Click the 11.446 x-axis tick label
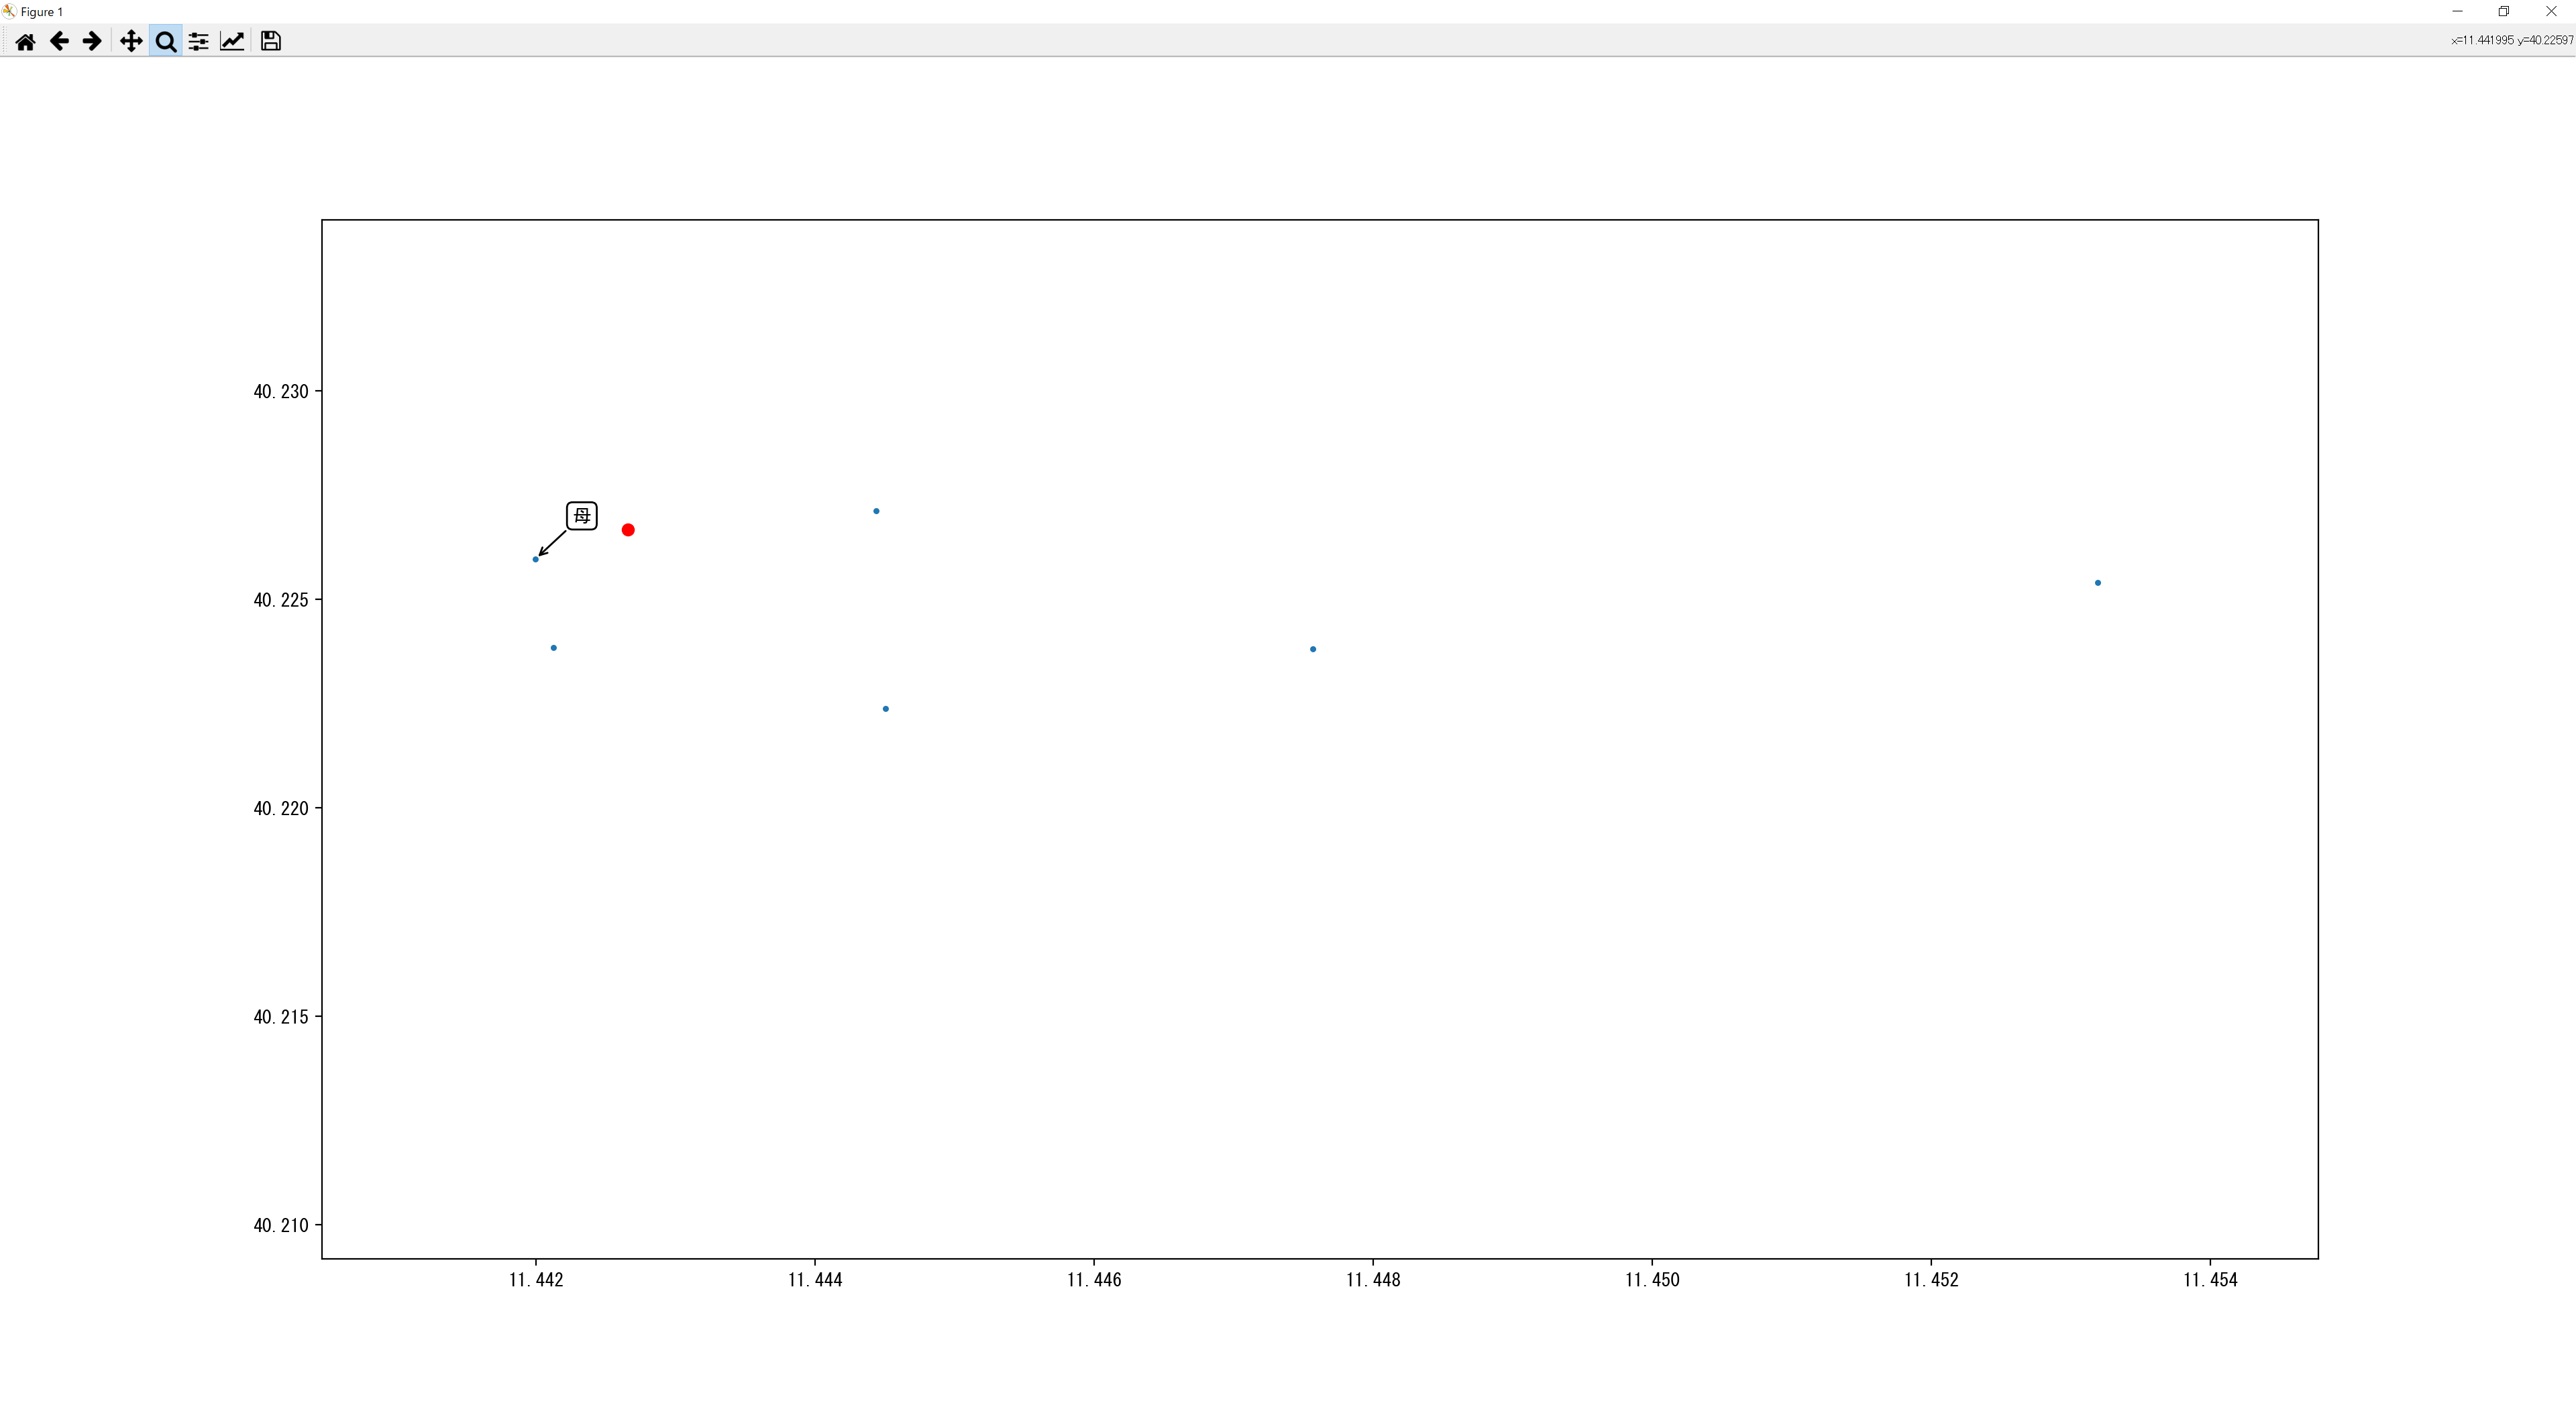The height and width of the screenshot is (1405, 2576). point(1094,1280)
